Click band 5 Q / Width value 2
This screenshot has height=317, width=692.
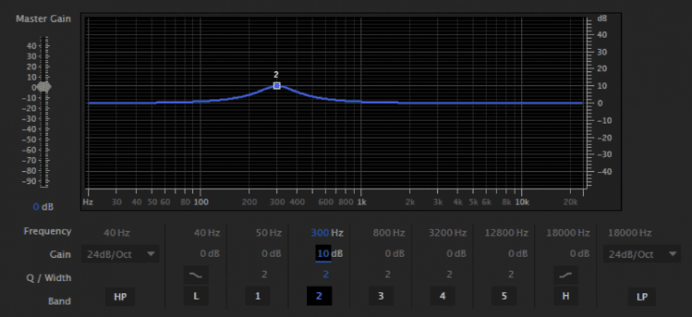pyautogui.click(x=511, y=274)
